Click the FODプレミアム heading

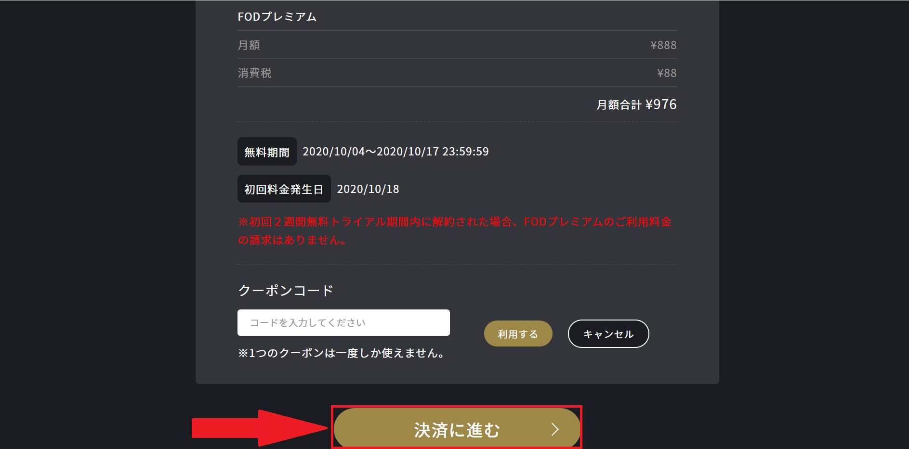point(277,17)
